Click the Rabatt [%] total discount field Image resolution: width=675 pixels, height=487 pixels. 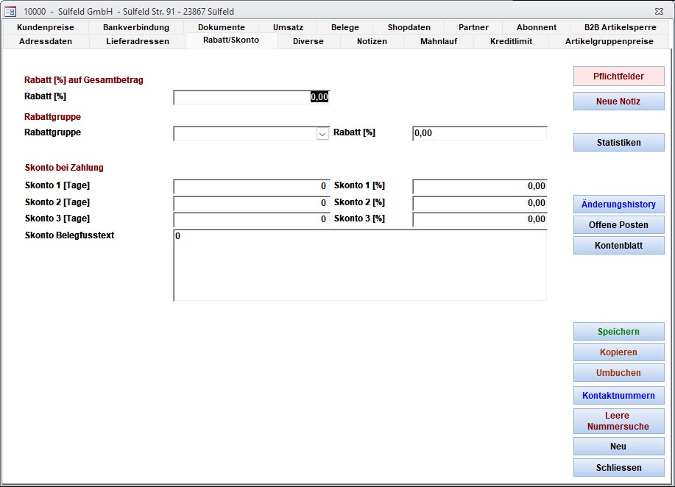click(251, 97)
